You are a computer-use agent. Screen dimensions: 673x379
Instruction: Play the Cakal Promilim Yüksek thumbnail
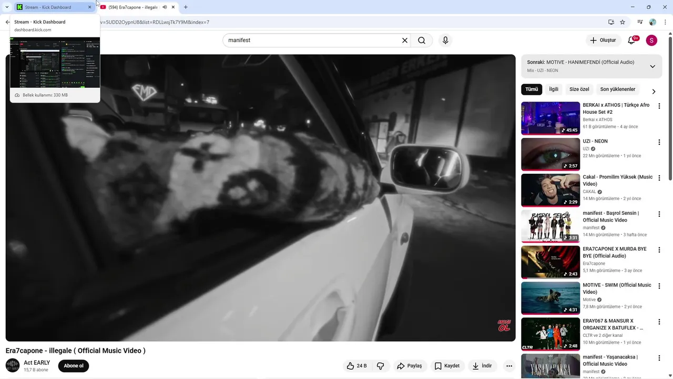pos(550,190)
